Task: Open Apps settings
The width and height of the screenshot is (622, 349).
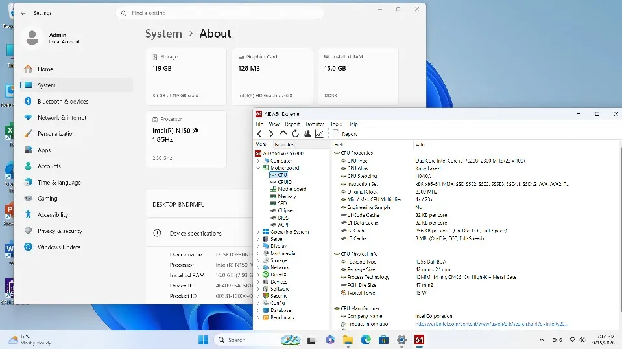Action: (76, 150)
